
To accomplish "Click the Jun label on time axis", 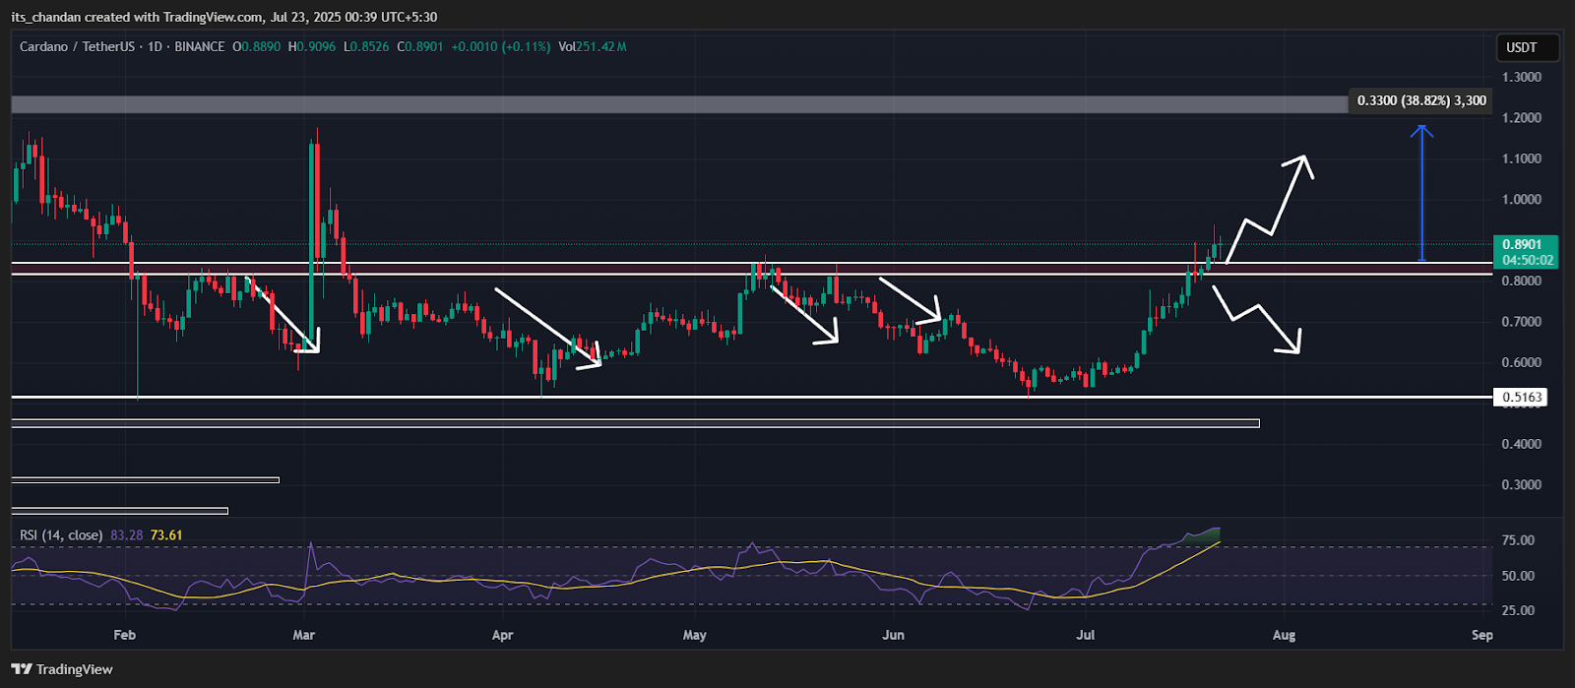I will pos(894,635).
